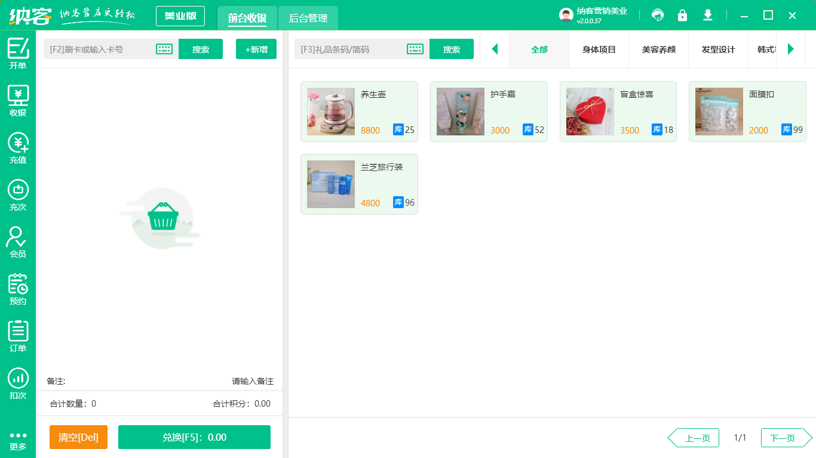The image size is (816, 458).
Task: Click the 请输入备注 note input field
Action: click(x=251, y=380)
